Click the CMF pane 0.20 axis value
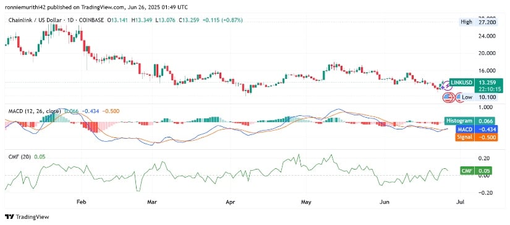 484,158
